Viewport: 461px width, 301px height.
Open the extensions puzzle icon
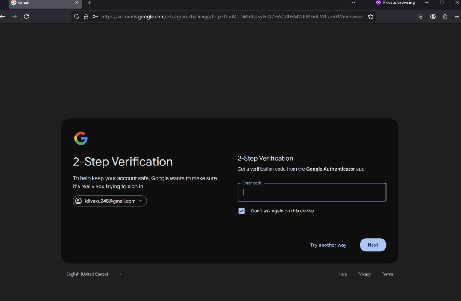coord(445,17)
